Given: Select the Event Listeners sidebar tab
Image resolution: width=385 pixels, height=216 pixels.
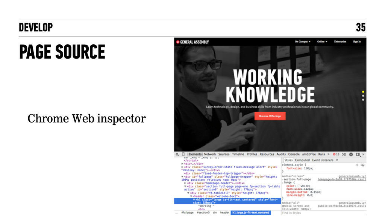Looking at the screenshot, I should [x=323, y=160].
